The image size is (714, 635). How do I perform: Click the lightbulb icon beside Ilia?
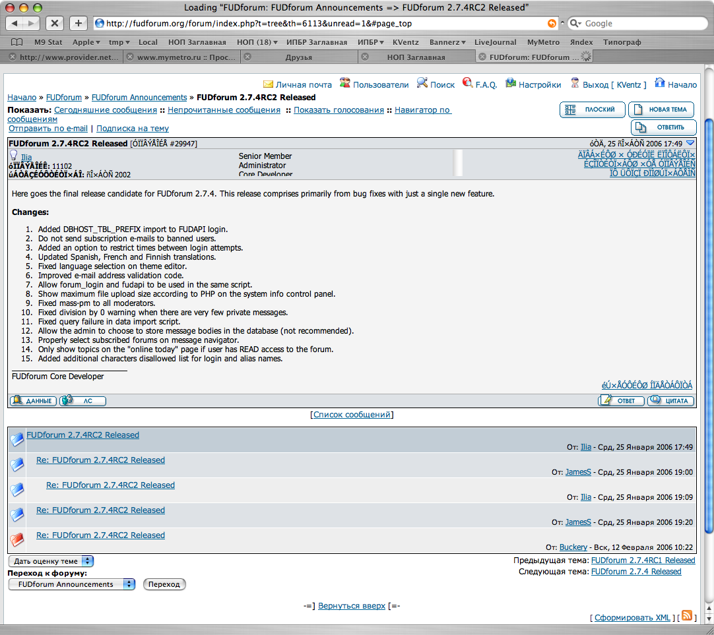[x=14, y=156]
